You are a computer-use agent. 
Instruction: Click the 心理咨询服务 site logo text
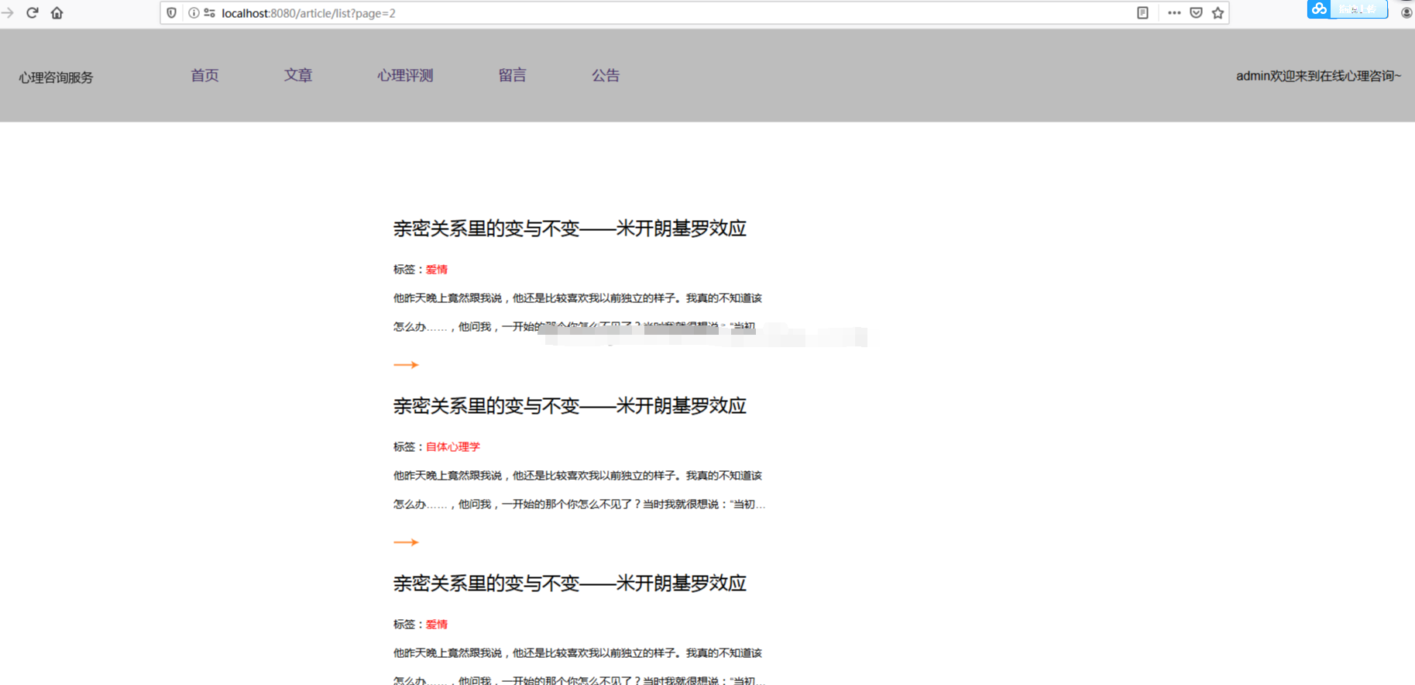coord(56,77)
